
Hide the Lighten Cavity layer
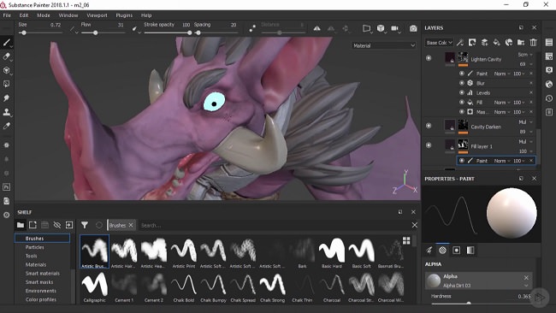429,58
